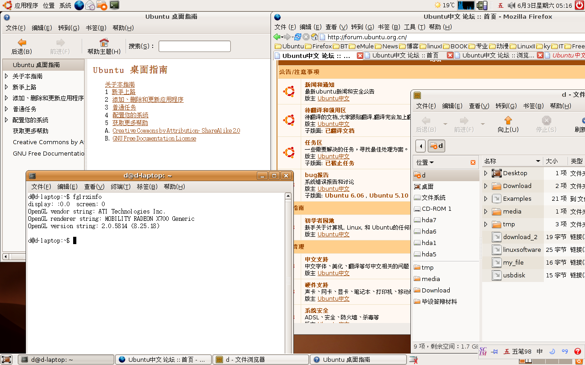The image size is (585, 365).
Task: Open '终端' menu in terminal window
Action: pyautogui.click(x=120, y=187)
